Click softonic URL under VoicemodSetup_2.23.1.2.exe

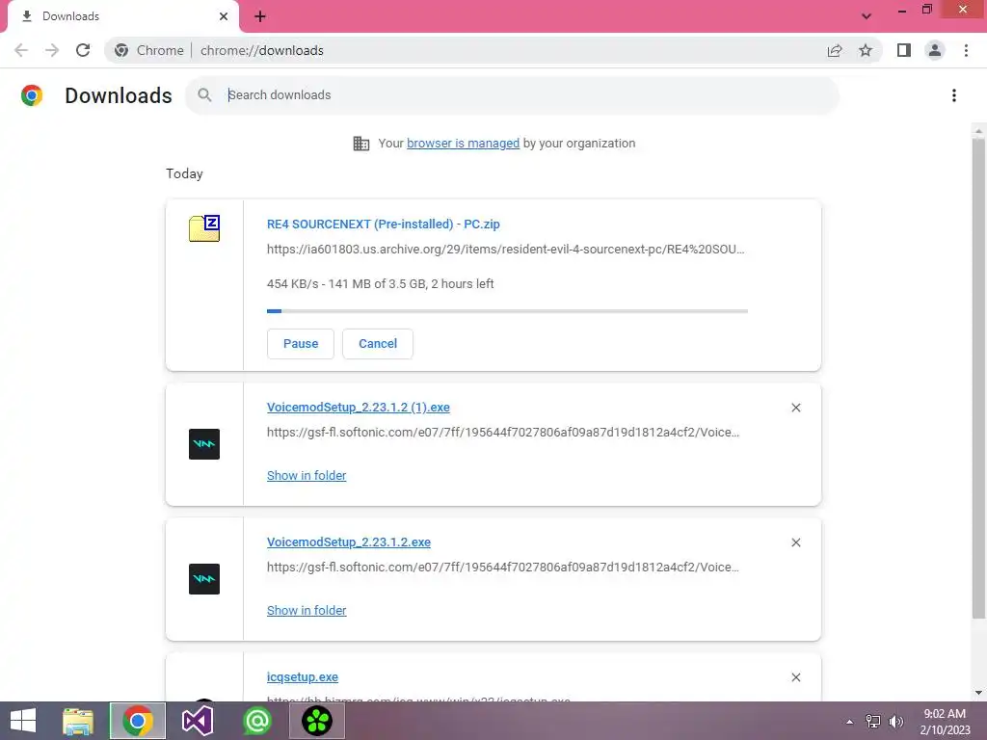pyautogui.click(x=503, y=567)
